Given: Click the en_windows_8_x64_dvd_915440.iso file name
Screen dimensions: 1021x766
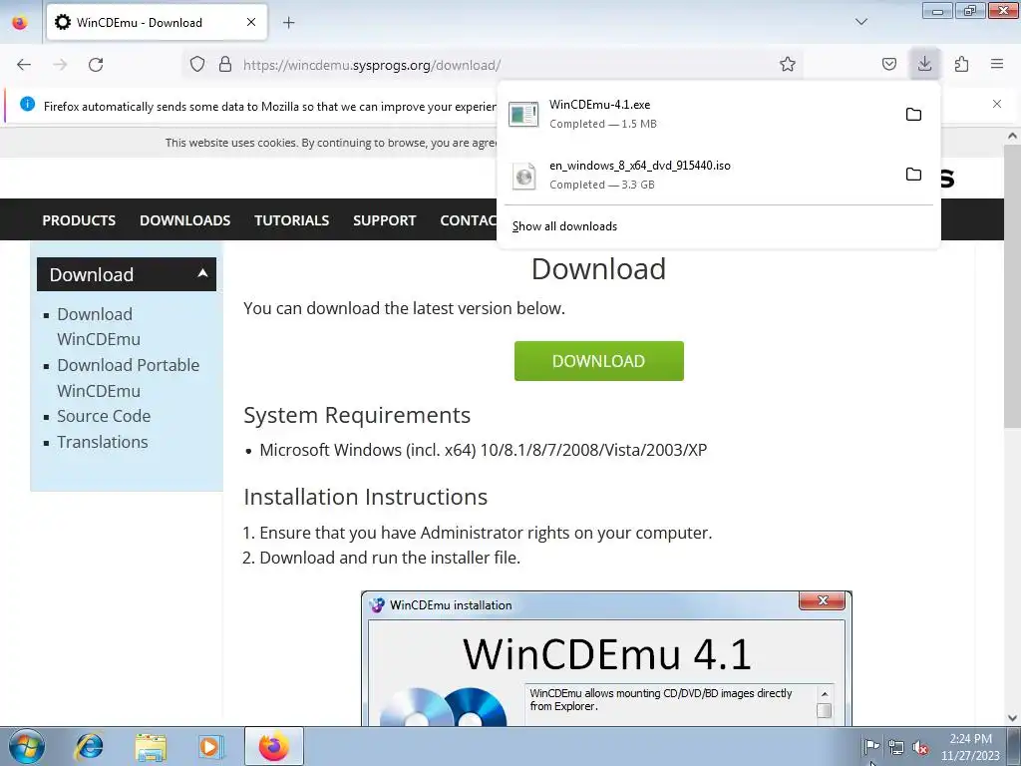Looking at the screenshot, I should tap(639, 166).
